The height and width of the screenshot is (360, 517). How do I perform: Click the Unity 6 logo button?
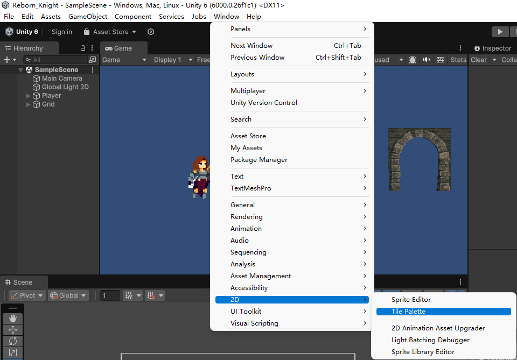(x=22, y=32)
